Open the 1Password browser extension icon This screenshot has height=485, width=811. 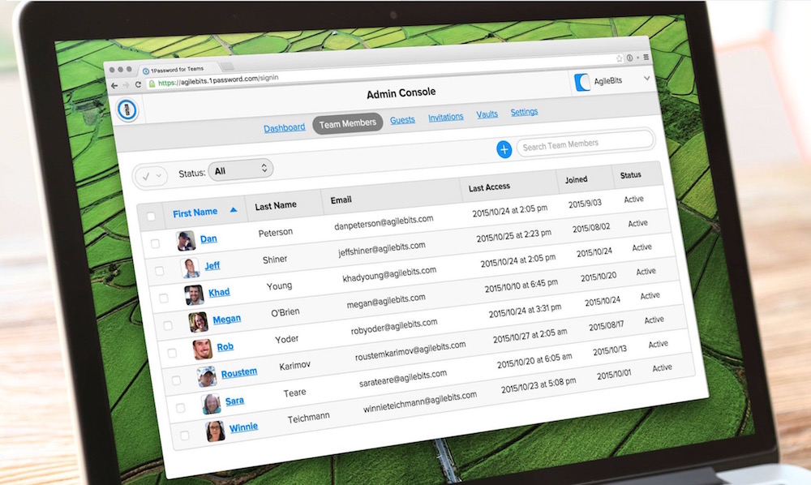pyautogui.click(x=630, y=58)
